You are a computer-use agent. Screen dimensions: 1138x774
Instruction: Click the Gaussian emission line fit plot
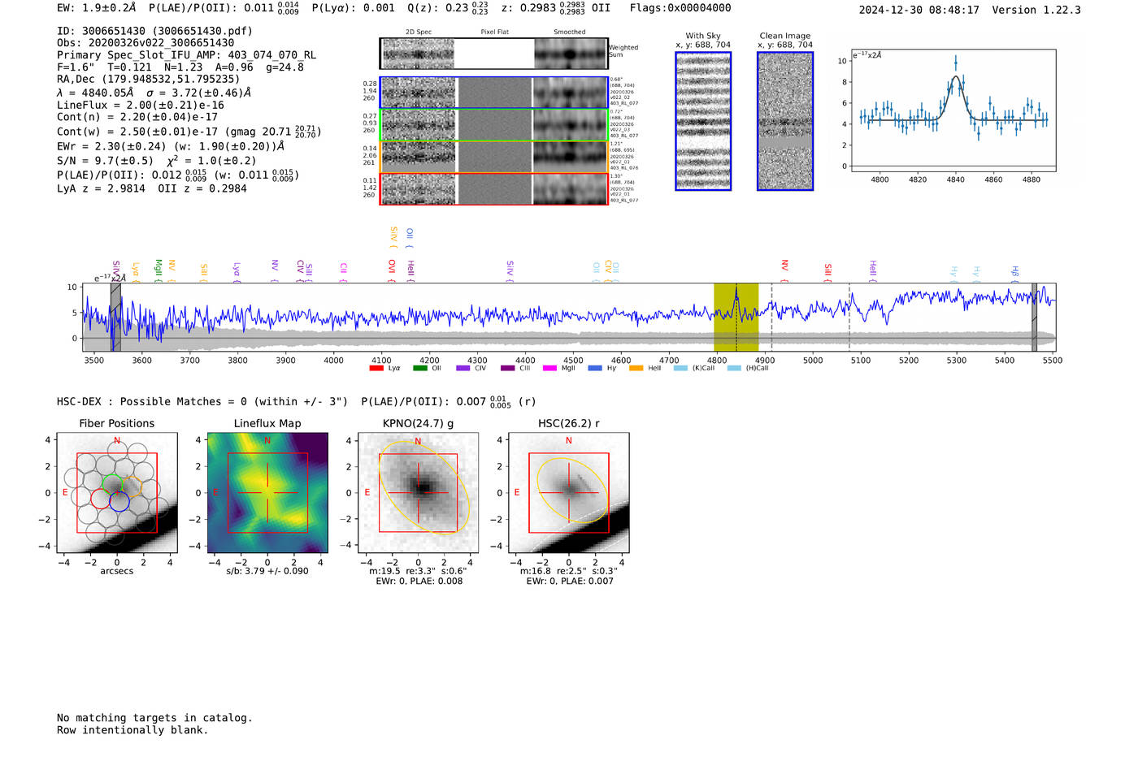click(x=953, y=110)
